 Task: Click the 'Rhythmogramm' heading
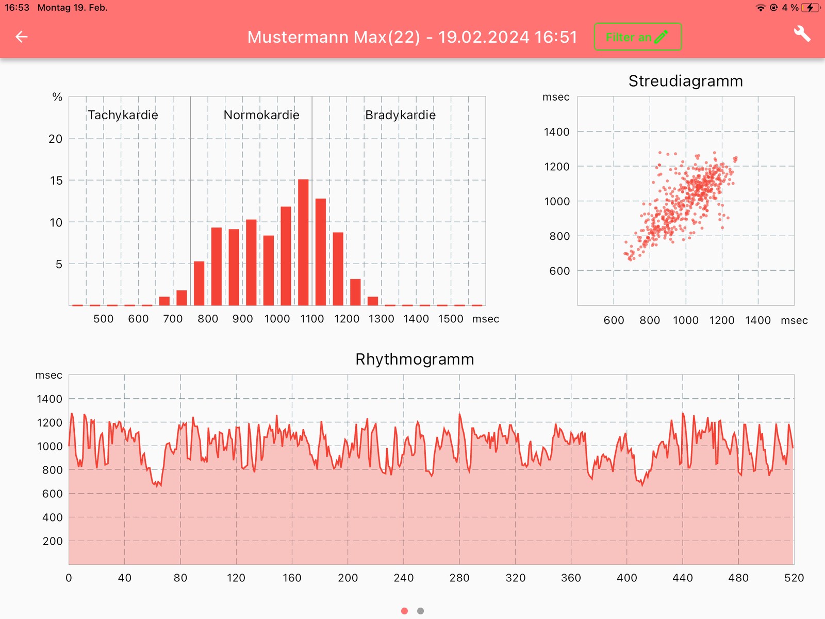415,359
